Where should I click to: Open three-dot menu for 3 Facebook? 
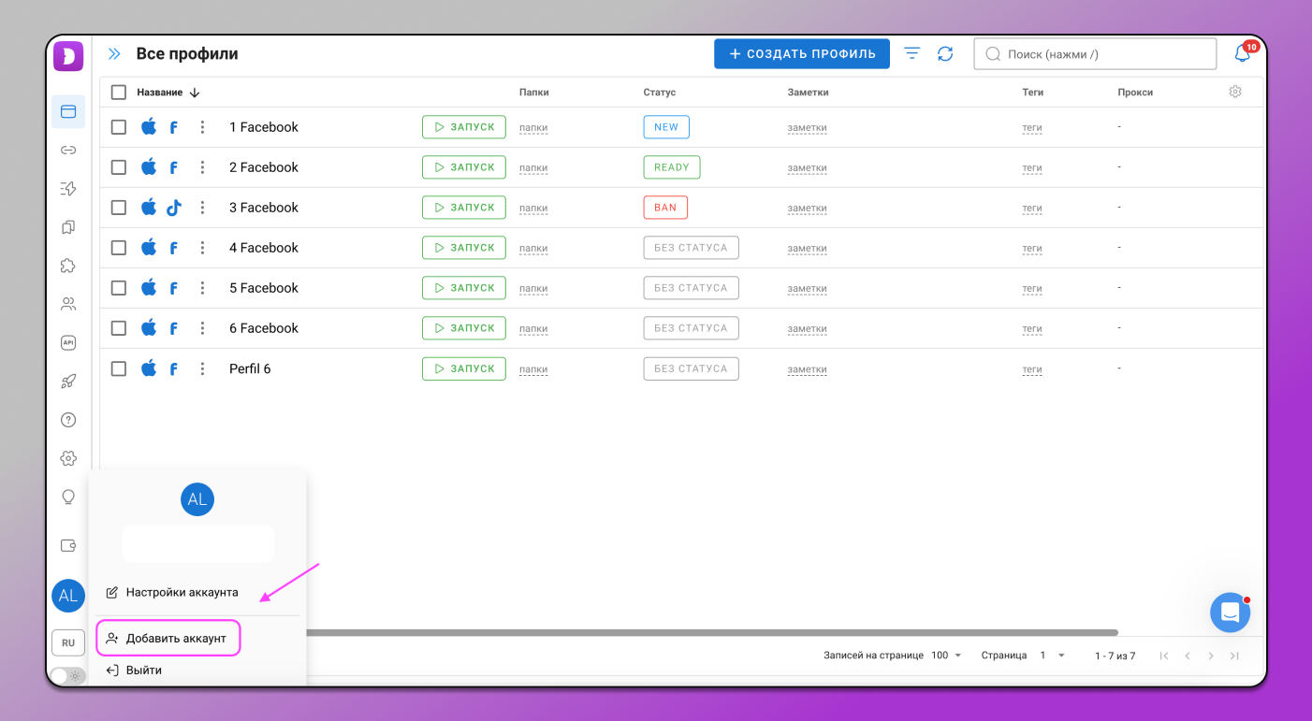pyautogui.click(x=202, y=208)
